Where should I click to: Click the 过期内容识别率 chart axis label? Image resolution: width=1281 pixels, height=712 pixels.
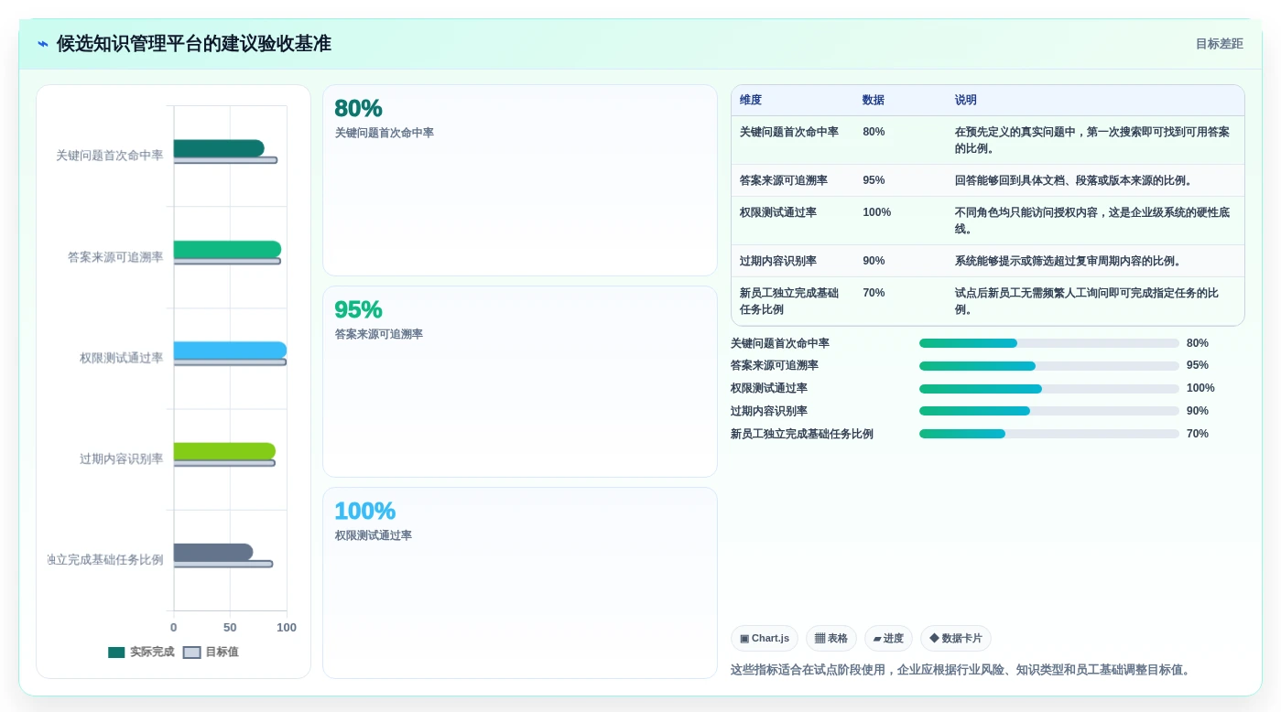point(121,458)
